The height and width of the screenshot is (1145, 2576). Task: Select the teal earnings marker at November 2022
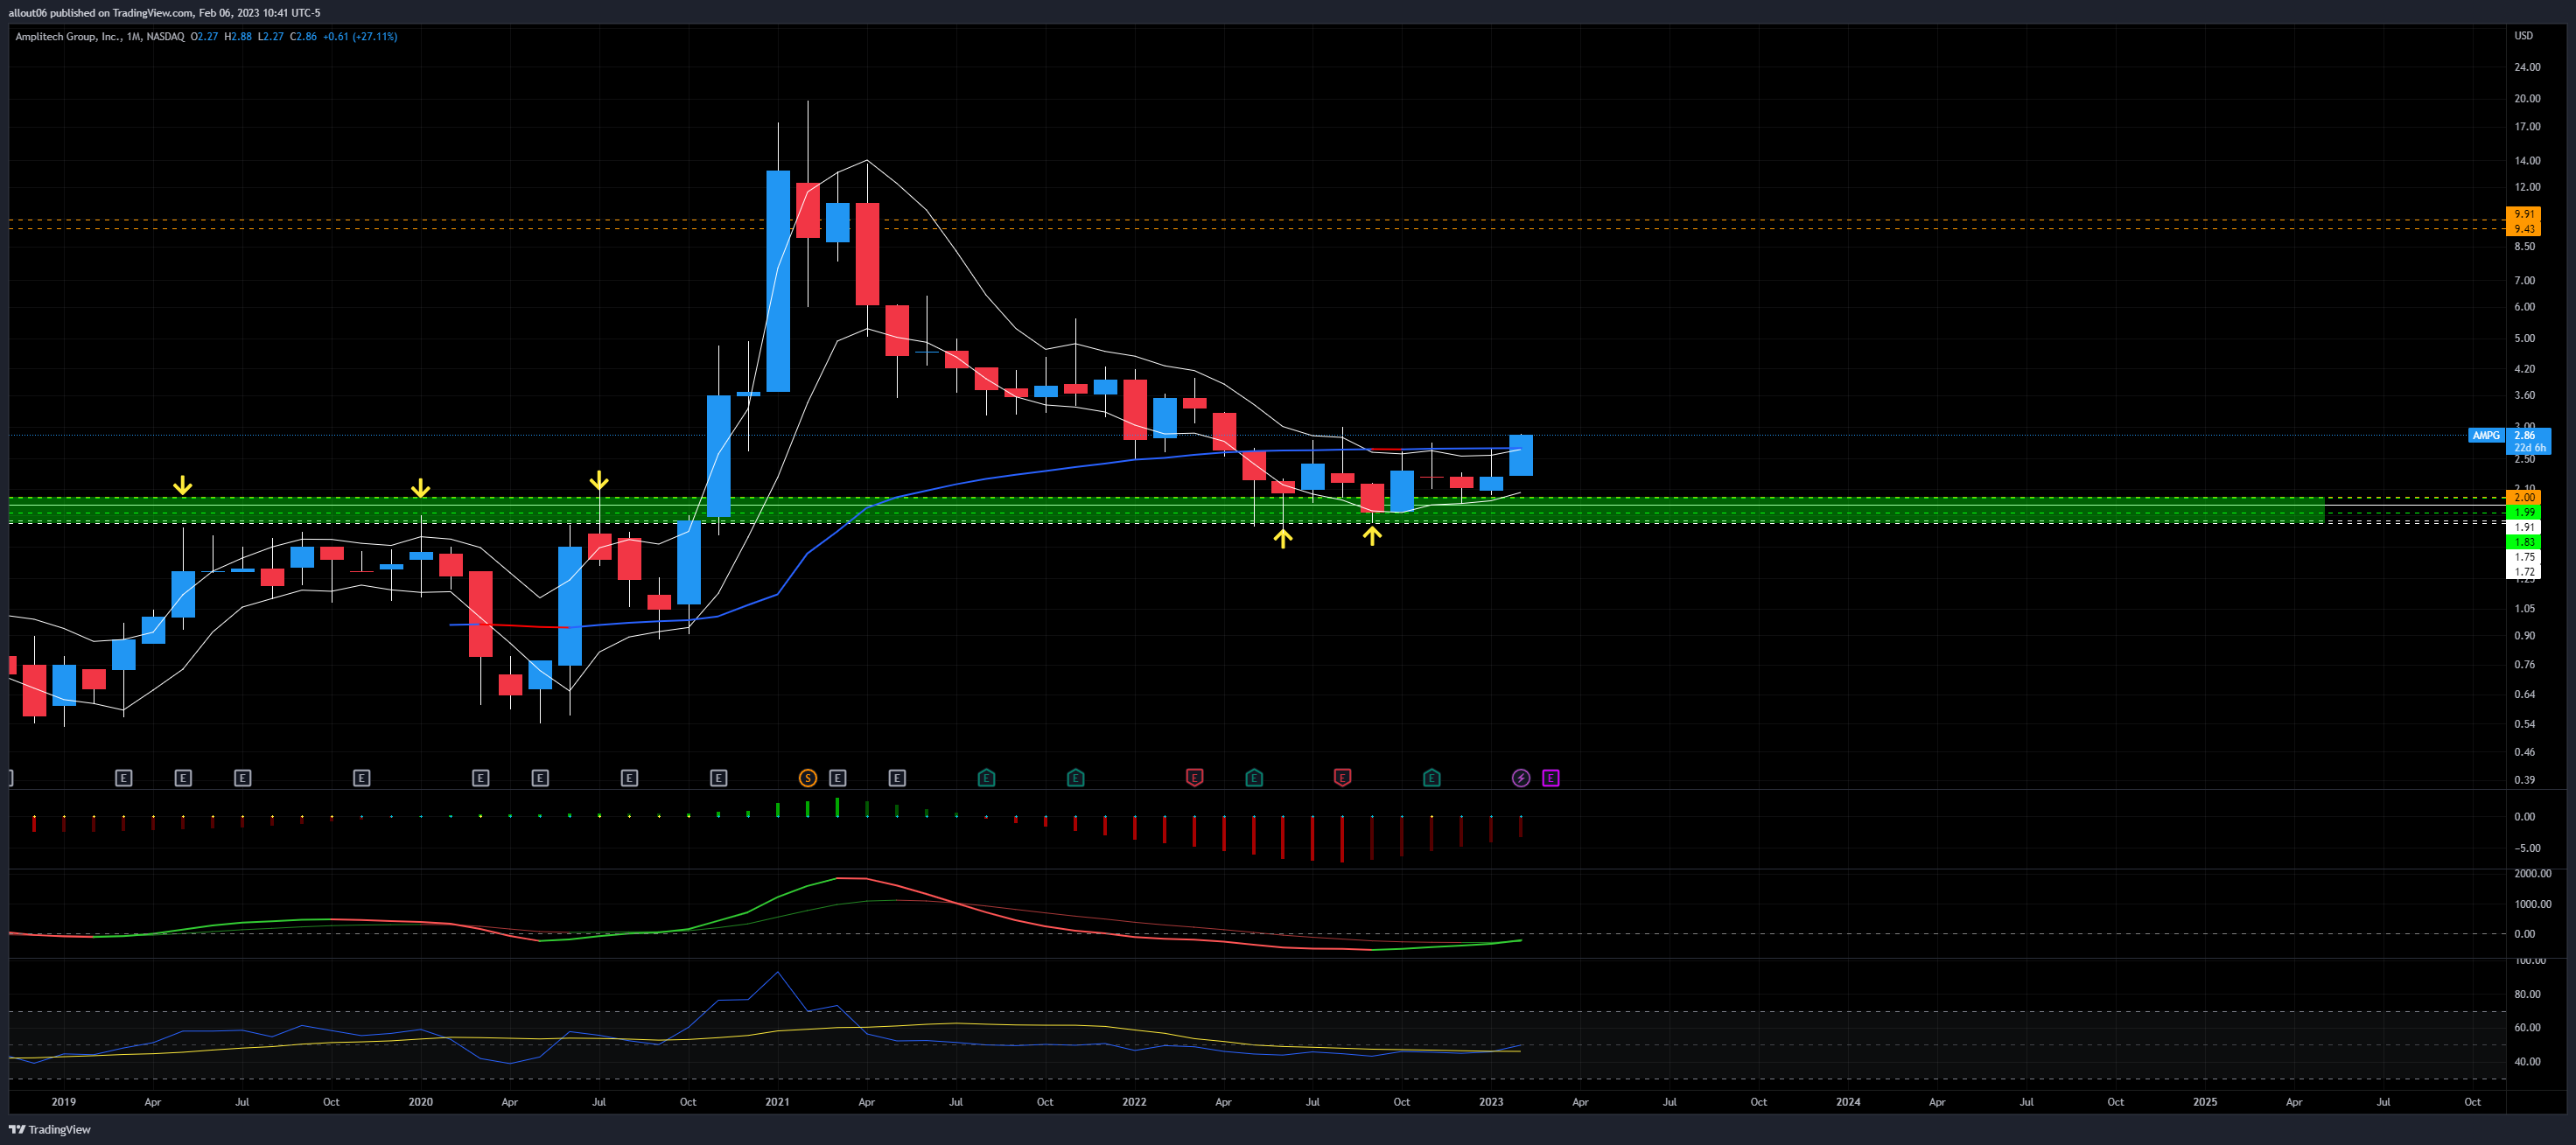(x=1432, y=777)
